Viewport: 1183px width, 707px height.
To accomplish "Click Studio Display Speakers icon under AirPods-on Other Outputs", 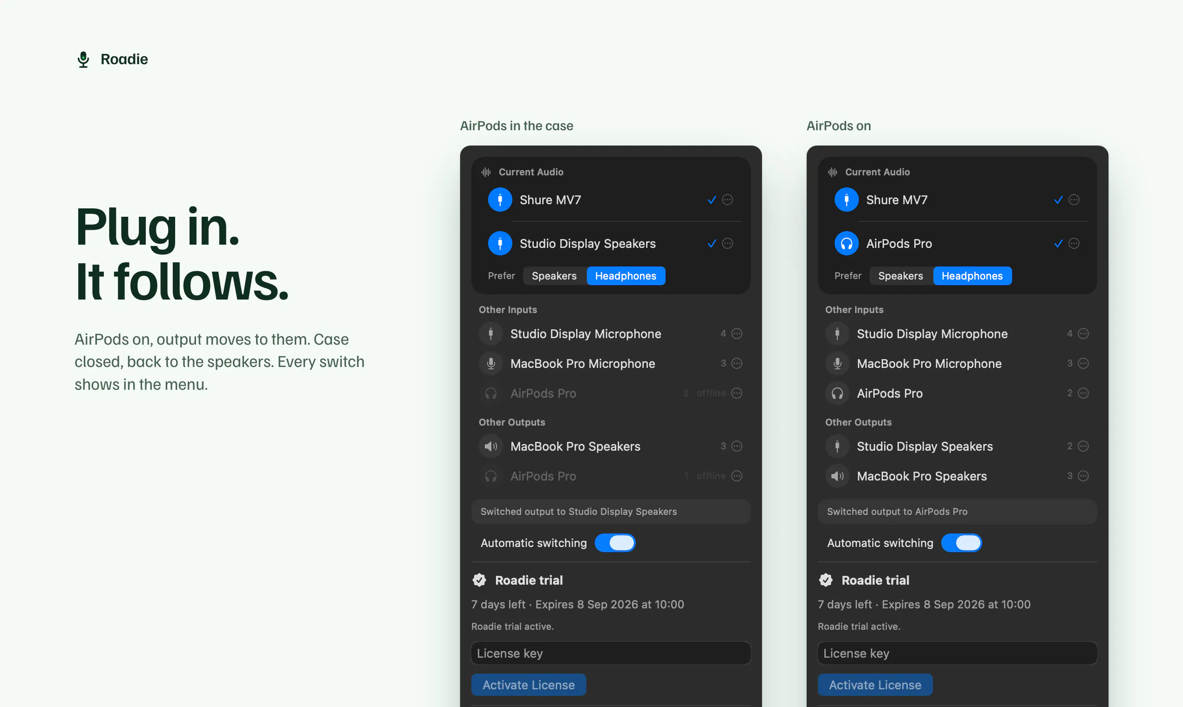I will point(837,447).
